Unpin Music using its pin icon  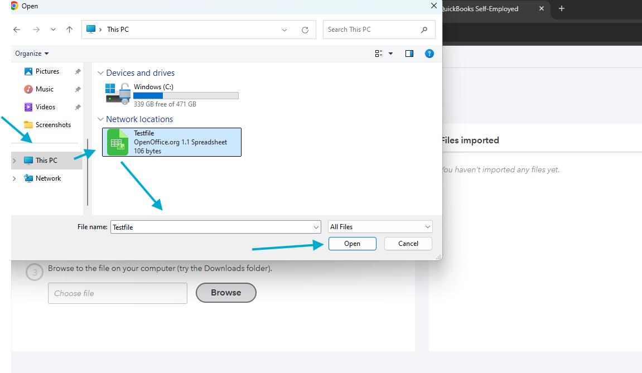pos(78,89)
